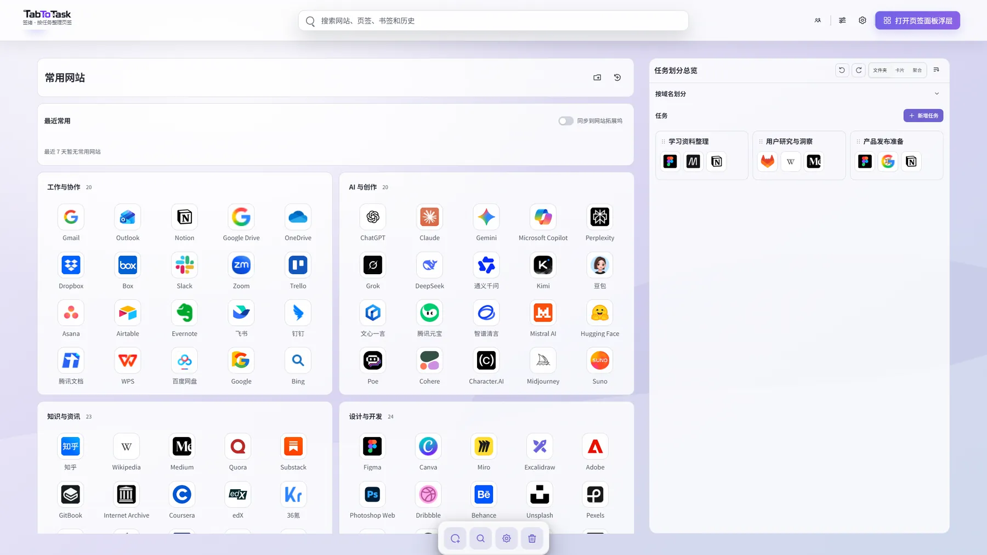The height and width of the screenshot is (555, 987).
Task: Click the Google icon in the 产品发布准备 card
Action: (888, 162)
